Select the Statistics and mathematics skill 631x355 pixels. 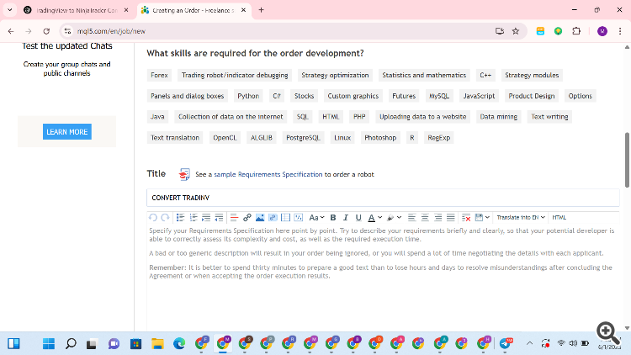[x=424, y=75]
